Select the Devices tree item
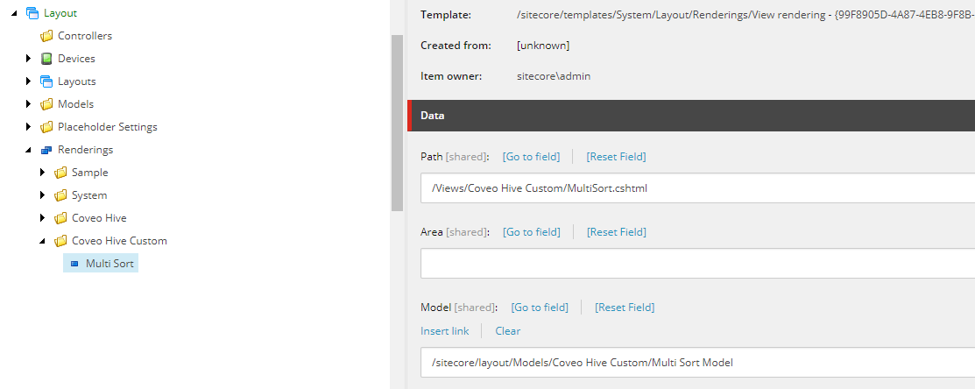Image resolution: width=975 pixels, height=389 pixels. click(x=76, y=59)
